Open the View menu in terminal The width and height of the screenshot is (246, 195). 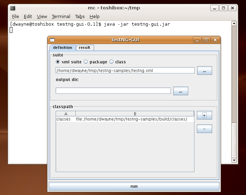click(x=42, y=17)
